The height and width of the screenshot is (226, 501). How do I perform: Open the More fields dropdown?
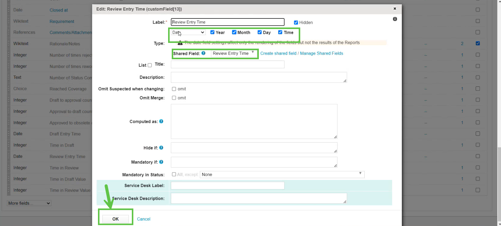[29, 203]
